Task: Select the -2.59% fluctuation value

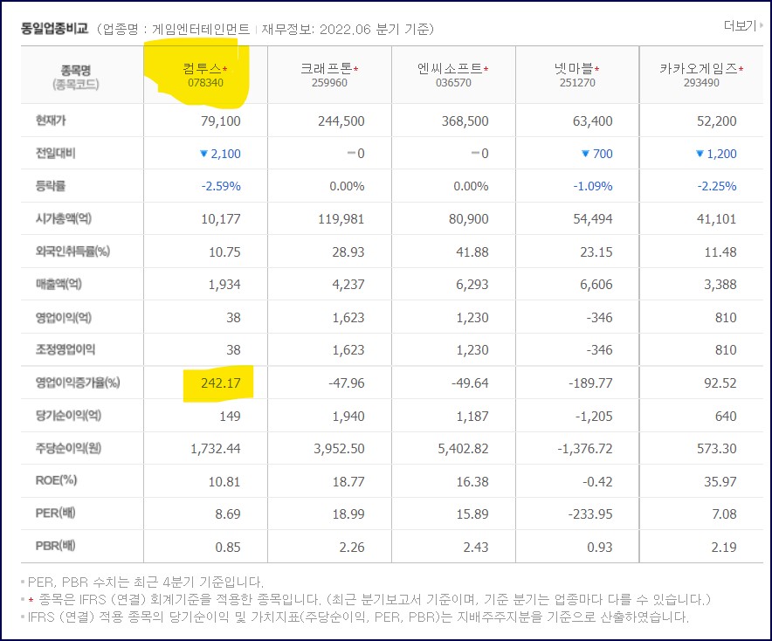Action: (x=221, y=186)
